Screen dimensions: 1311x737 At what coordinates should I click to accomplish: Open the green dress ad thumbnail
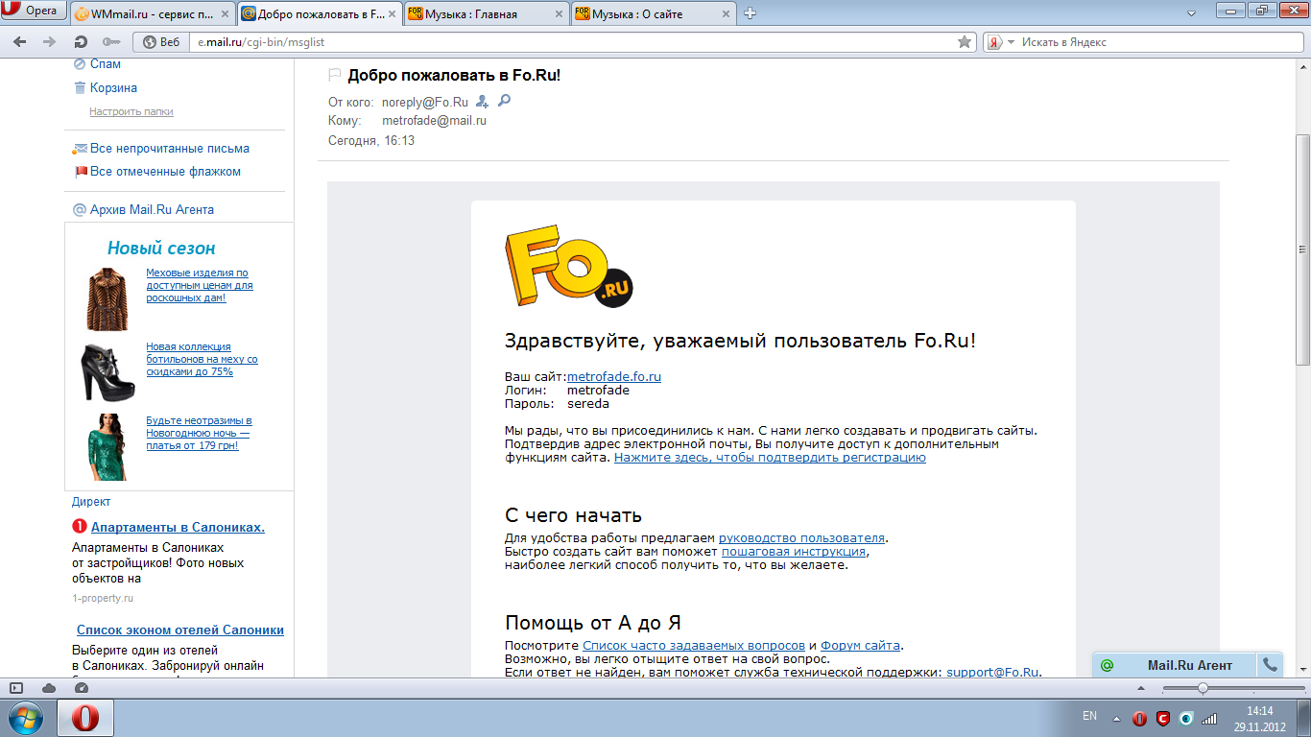(x=107, y=447)
